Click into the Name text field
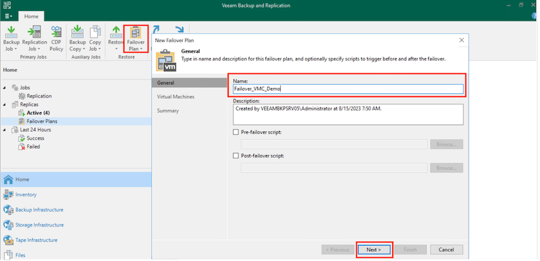This screenshot has height=261, width=540. tap(347, 89)
